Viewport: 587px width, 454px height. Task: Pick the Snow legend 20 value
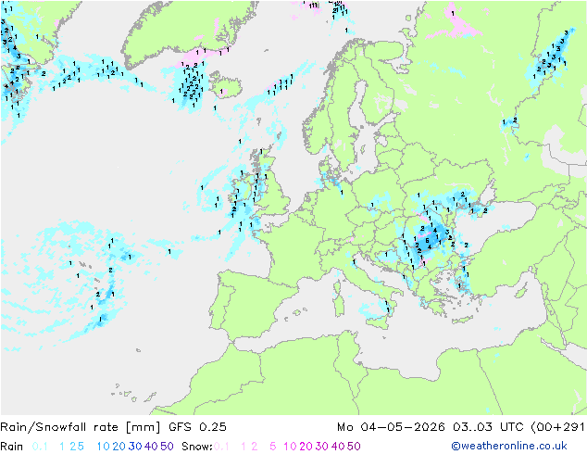[306, 447]
